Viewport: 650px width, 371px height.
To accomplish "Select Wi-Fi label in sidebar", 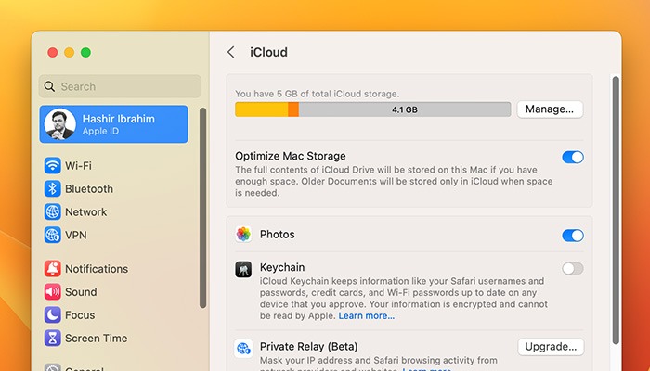I will 78,166.
